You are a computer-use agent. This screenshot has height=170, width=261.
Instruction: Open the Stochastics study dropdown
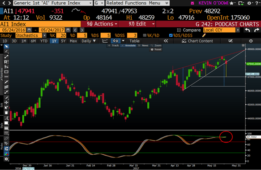44,35
